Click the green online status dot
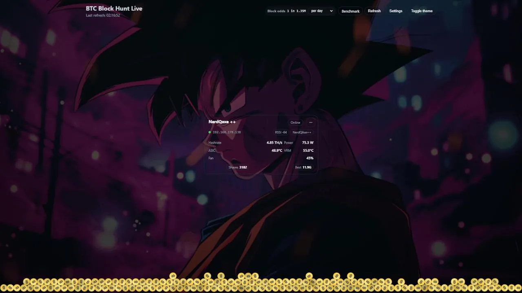This screenshot has height=293, width=522. [x=210, y=132]
